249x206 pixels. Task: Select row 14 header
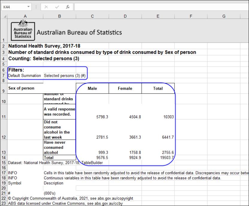pyautogui.click(x=4, y=157)
